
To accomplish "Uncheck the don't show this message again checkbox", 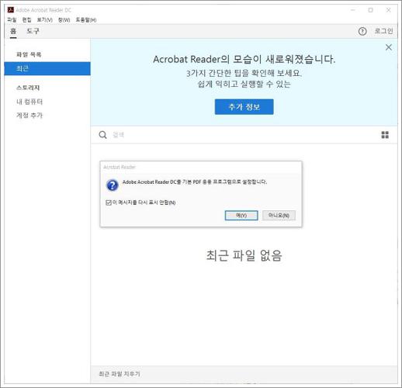I will point(109,203).
